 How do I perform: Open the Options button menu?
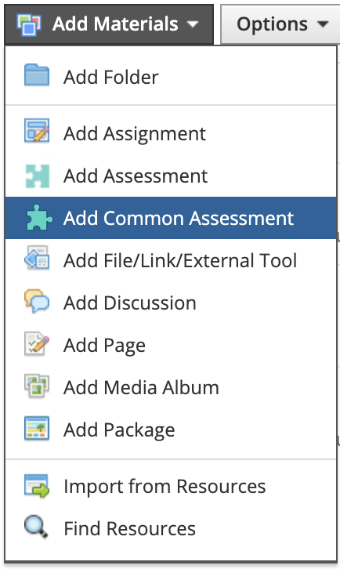[x=280, y=24]
